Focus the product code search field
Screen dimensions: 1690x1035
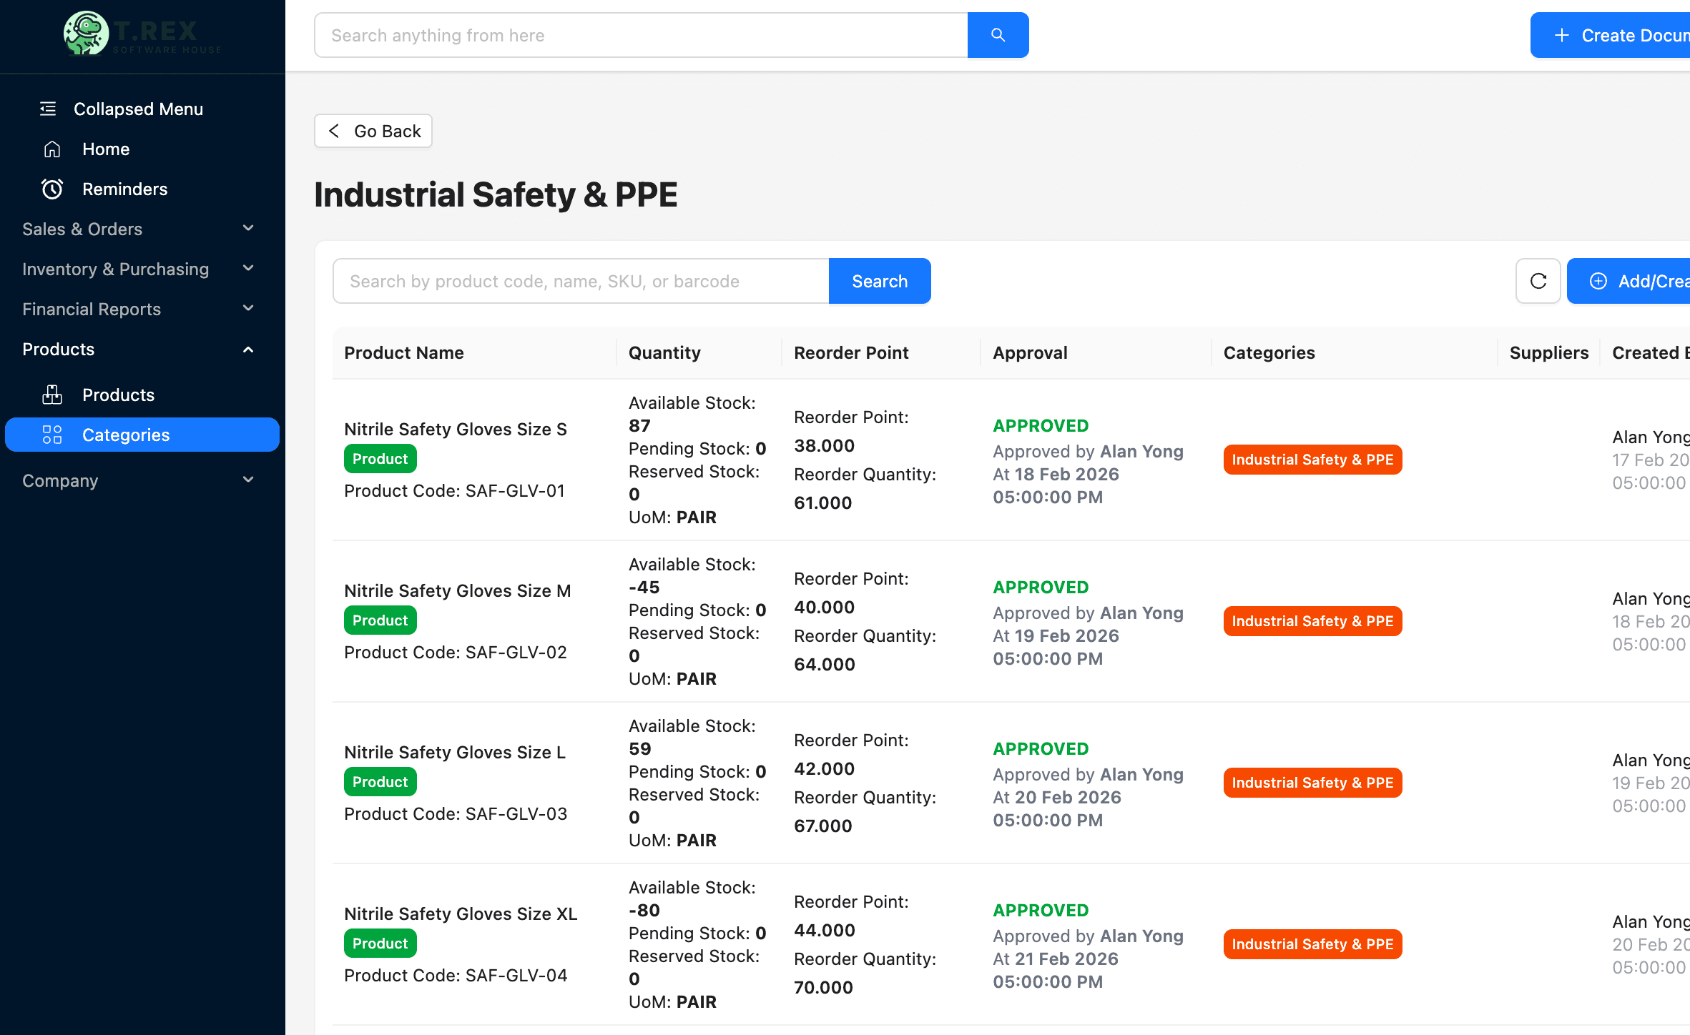click(581, 281)
